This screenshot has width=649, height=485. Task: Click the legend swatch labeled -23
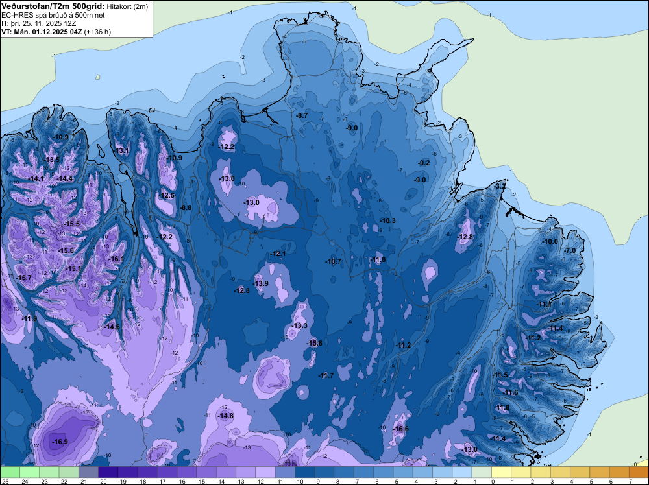pos(49,472)
